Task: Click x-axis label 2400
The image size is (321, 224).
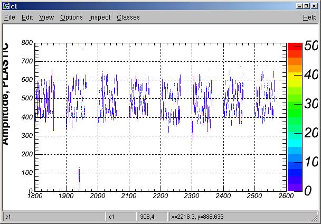Action: [x=223, y=196]
